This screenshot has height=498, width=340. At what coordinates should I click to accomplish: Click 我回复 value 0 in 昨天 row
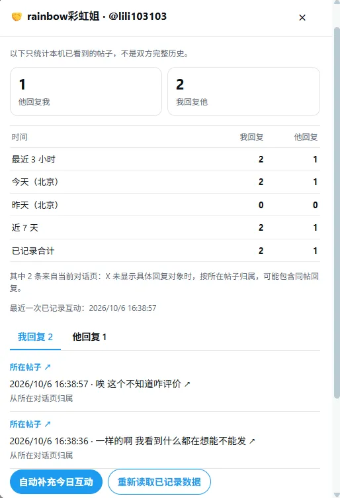coord(261,205)
